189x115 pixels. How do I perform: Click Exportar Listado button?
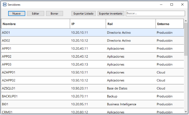pyautogui.click(x=84, y=13)
